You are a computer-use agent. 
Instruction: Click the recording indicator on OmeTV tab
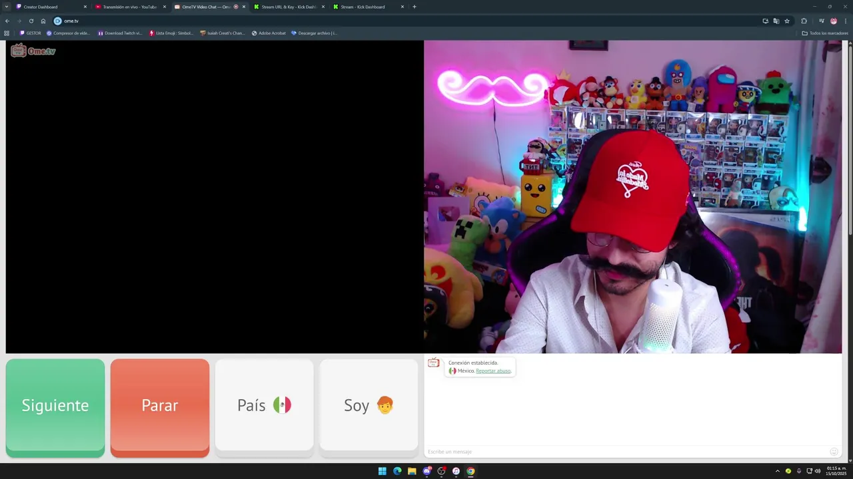236,7
